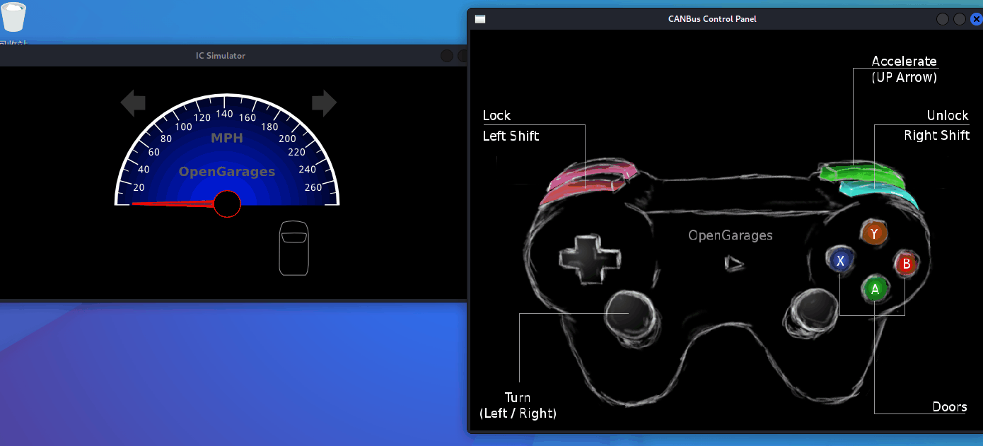Image resolution: width=983 pixels, height=446 pixels.
Task: Click the "(UP Arrow)" label
Action: (904, 78)
